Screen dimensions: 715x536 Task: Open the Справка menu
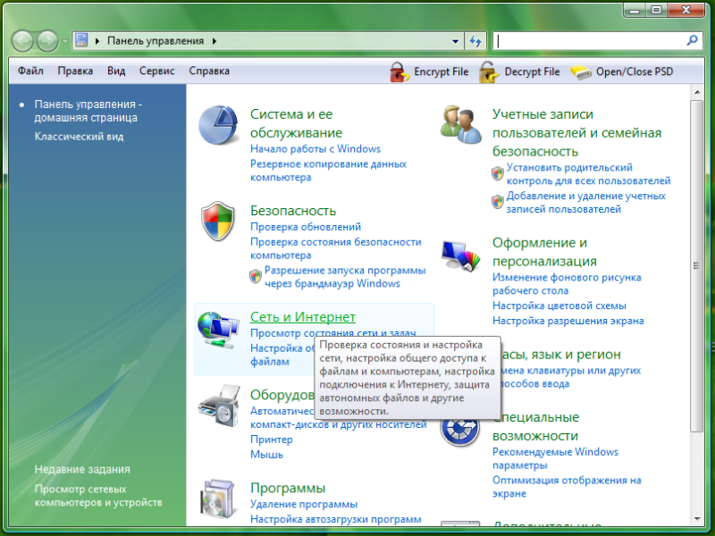click(x=209, y=71)
